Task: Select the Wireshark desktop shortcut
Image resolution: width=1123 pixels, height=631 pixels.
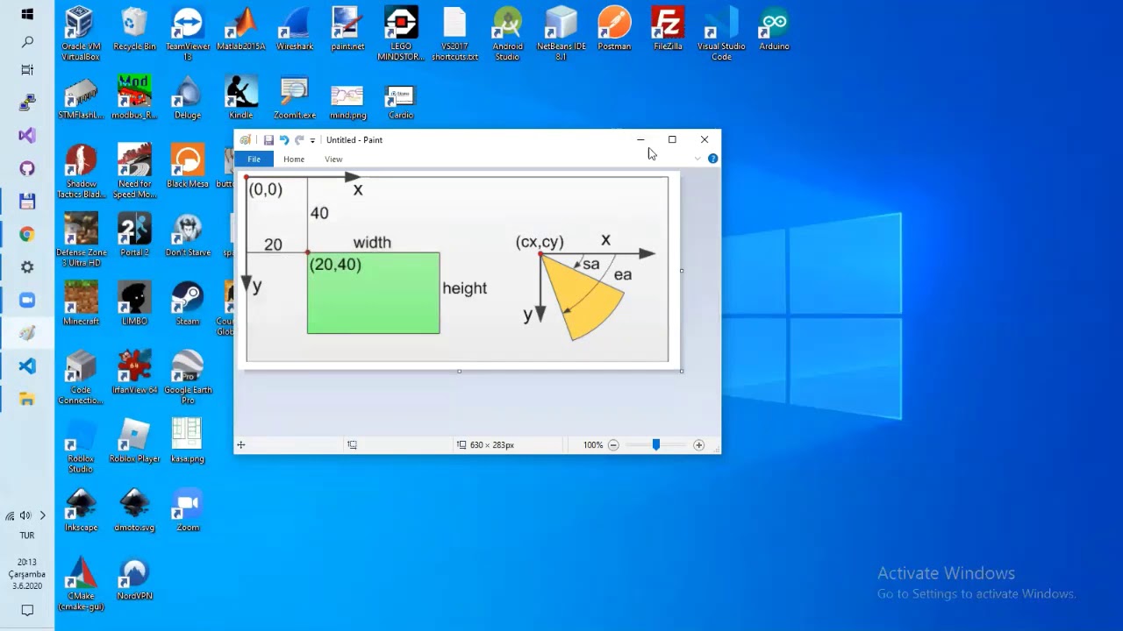Action: coord(294,29)
